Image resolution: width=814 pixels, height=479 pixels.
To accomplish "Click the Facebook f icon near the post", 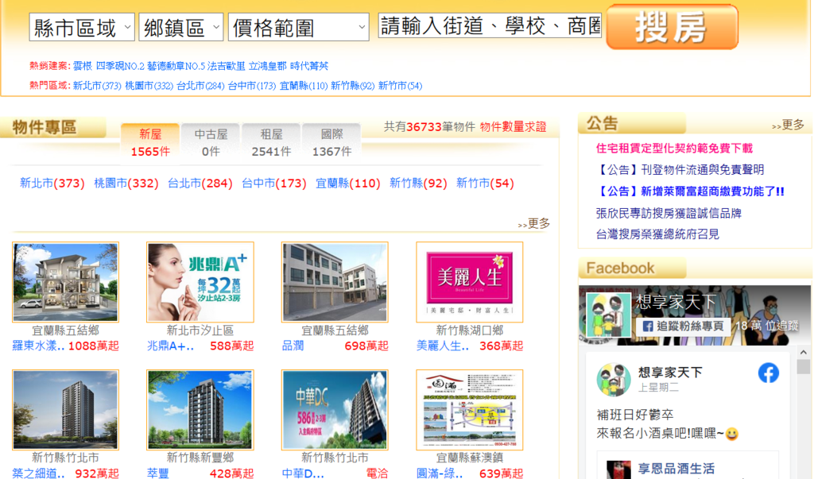I will pyautogui.click(x=768, y=372).
